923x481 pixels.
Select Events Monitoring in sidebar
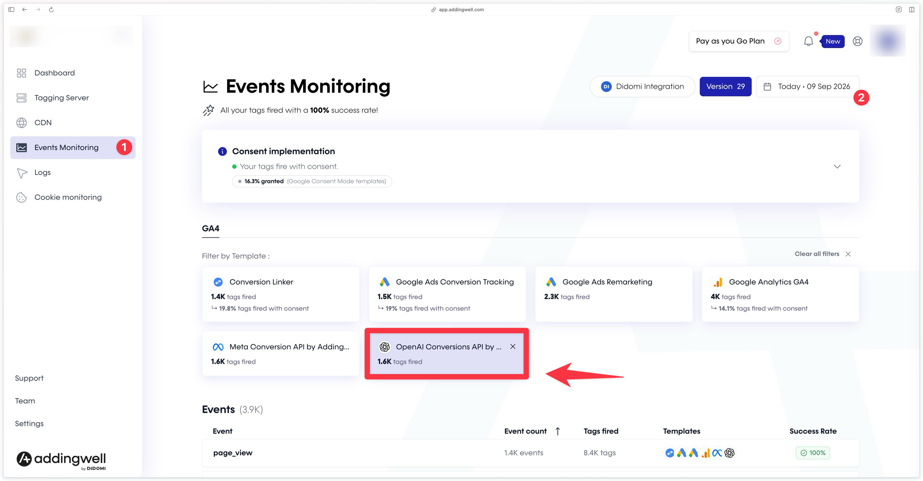72,147
